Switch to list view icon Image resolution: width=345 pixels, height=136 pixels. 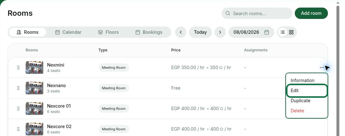(282, 32)
